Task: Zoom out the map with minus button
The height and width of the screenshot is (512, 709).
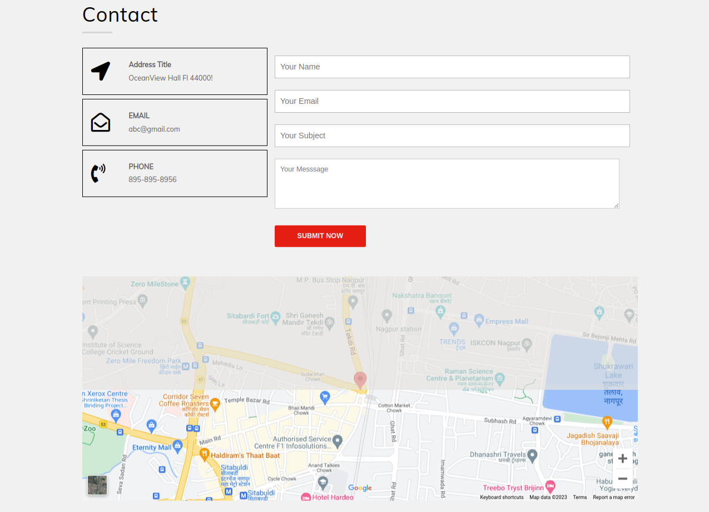Action: 623,479
